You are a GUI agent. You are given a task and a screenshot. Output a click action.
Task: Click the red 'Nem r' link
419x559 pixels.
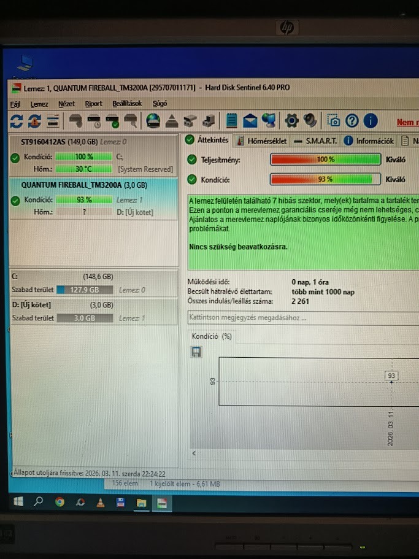coord(407,122)
